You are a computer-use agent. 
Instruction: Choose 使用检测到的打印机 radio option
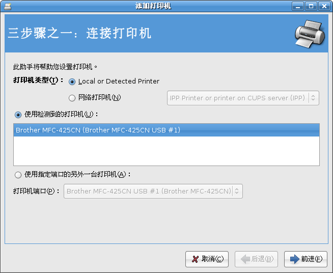pyautogui.click(x=18, y=115)
